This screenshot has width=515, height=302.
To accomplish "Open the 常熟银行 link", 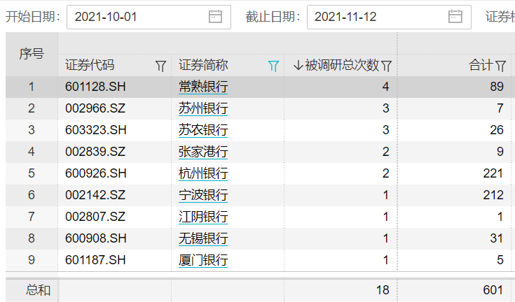I will (x=202, y=87).
